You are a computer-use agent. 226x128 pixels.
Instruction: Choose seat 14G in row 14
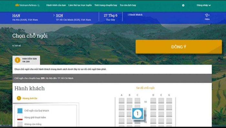(x=169, y=121)
